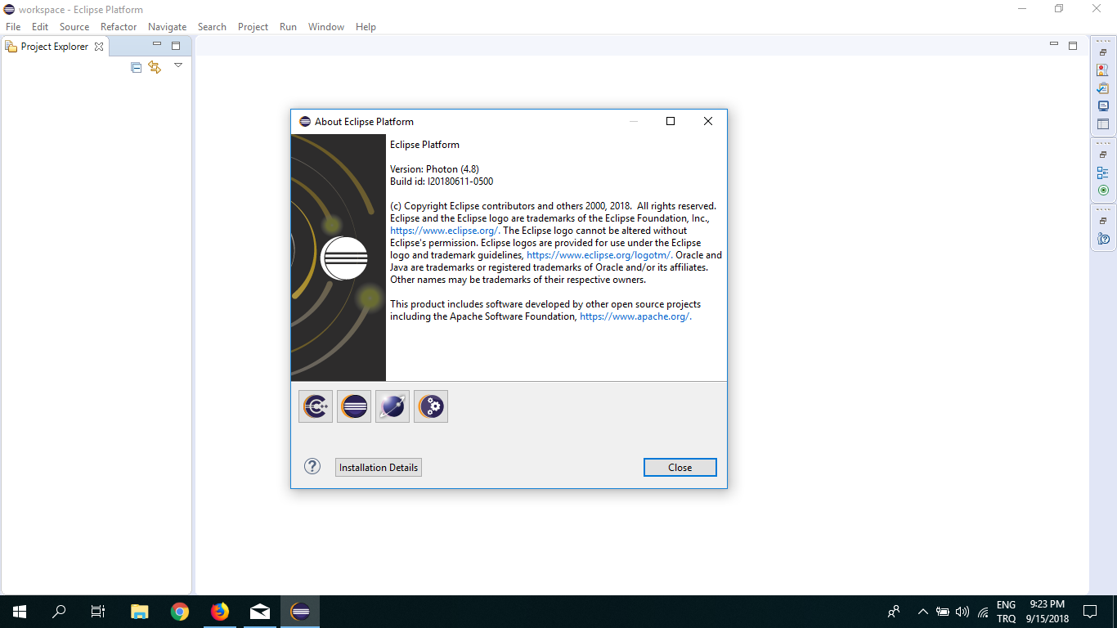This screenshot has height=628, width=1117.
Task: Click the 'Eclipse Platform' heading in dialog body
Action: (x=424, y=145)
